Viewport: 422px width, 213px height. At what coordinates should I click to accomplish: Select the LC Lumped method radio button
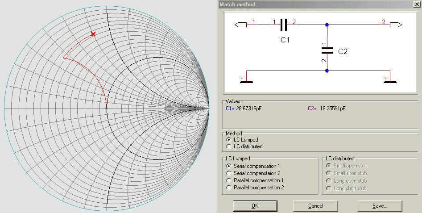point(229,140)
